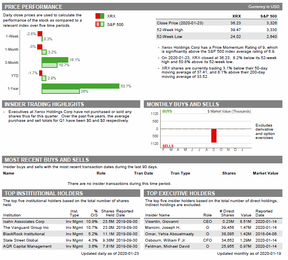Click the 1-Week period label
The image size is (288, 260).
click(12, 36)
